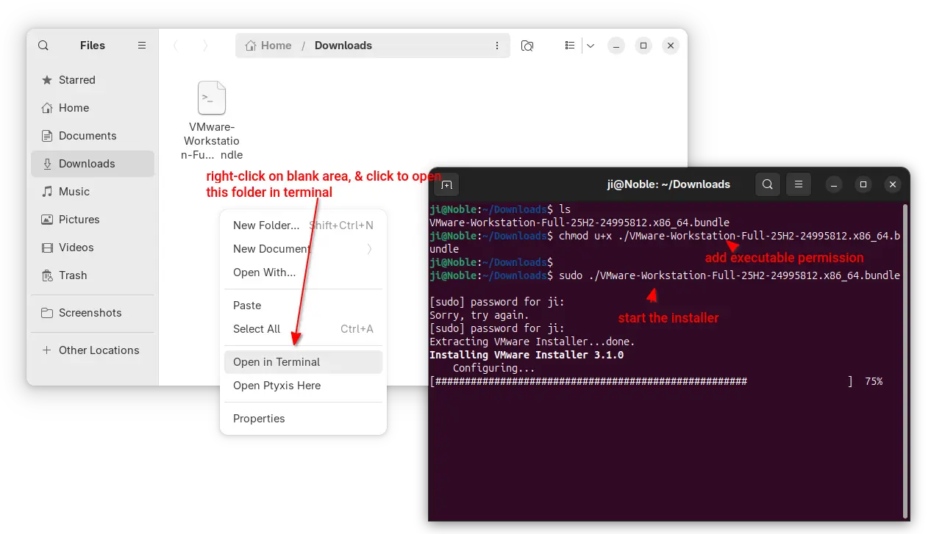Click the search icon in Files sidebar
945x534 pixels.
tap(43, 46)
